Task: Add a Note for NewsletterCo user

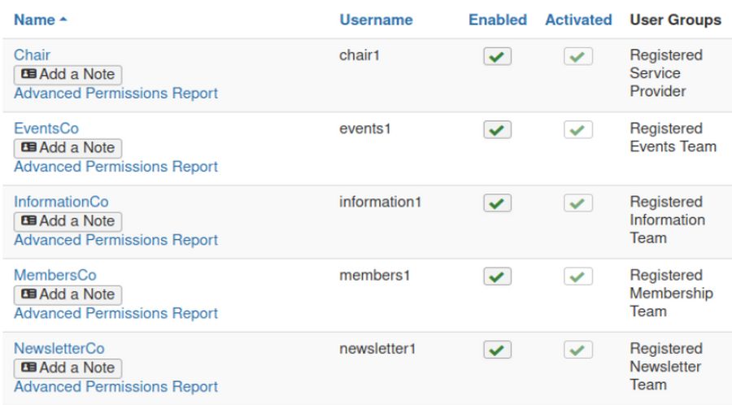Action: (68, 368)
